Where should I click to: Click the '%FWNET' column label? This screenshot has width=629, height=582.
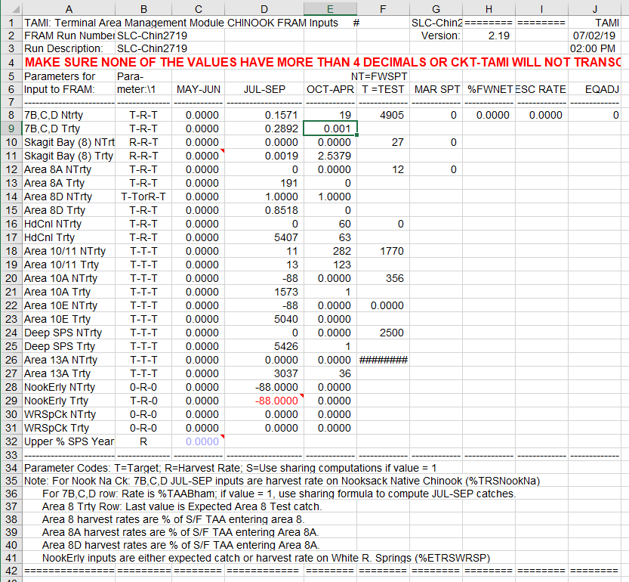(489, 89)
